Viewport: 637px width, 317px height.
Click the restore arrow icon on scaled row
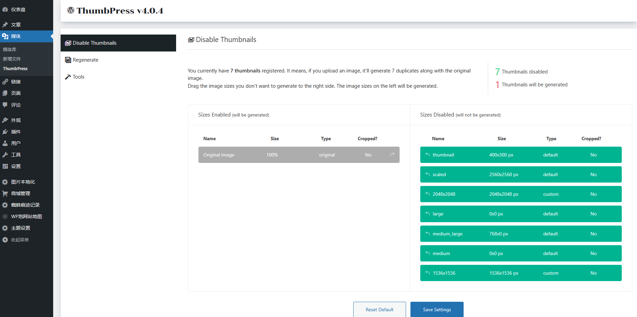[x=427, y=174]
